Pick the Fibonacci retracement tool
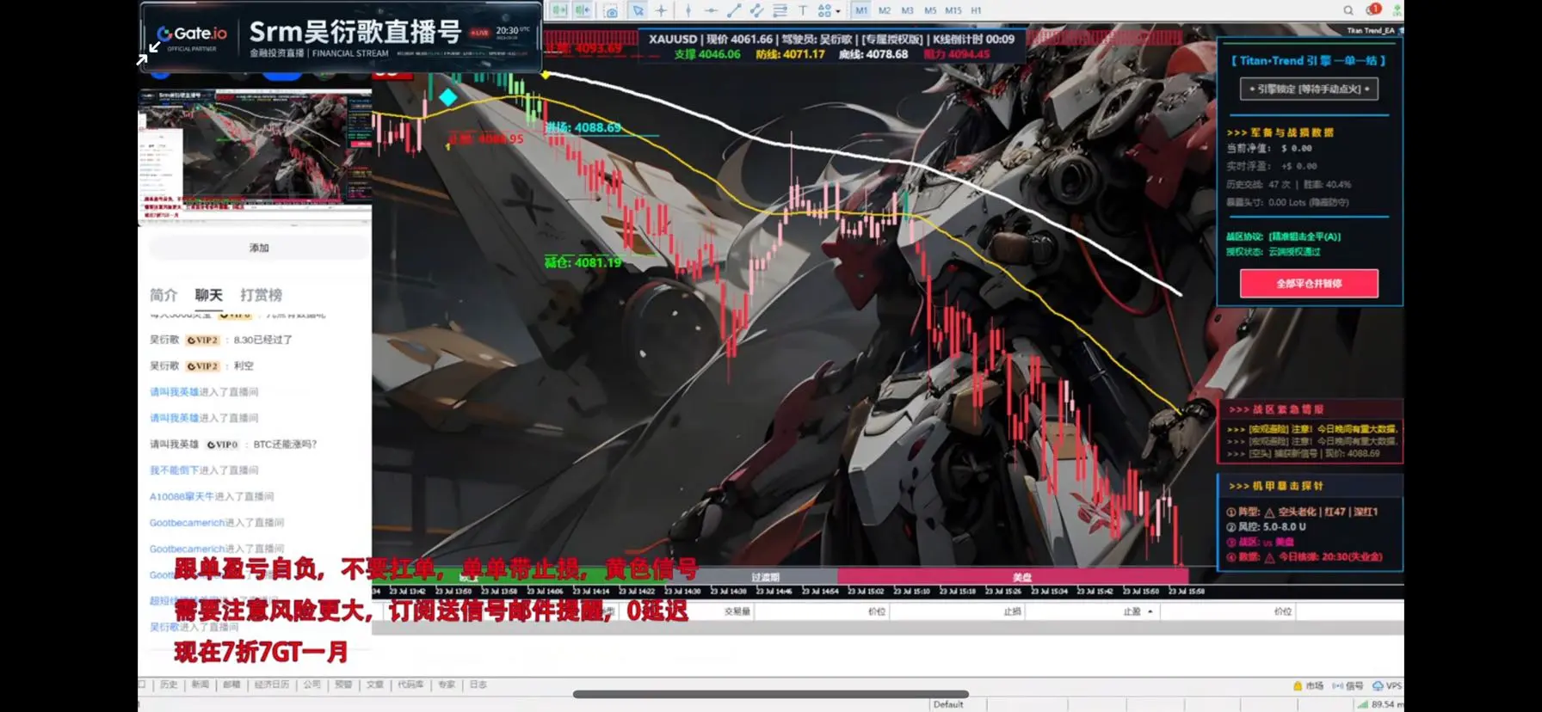Image resolution: width=1542 pixels, height=712 pixels. point(780,10)
